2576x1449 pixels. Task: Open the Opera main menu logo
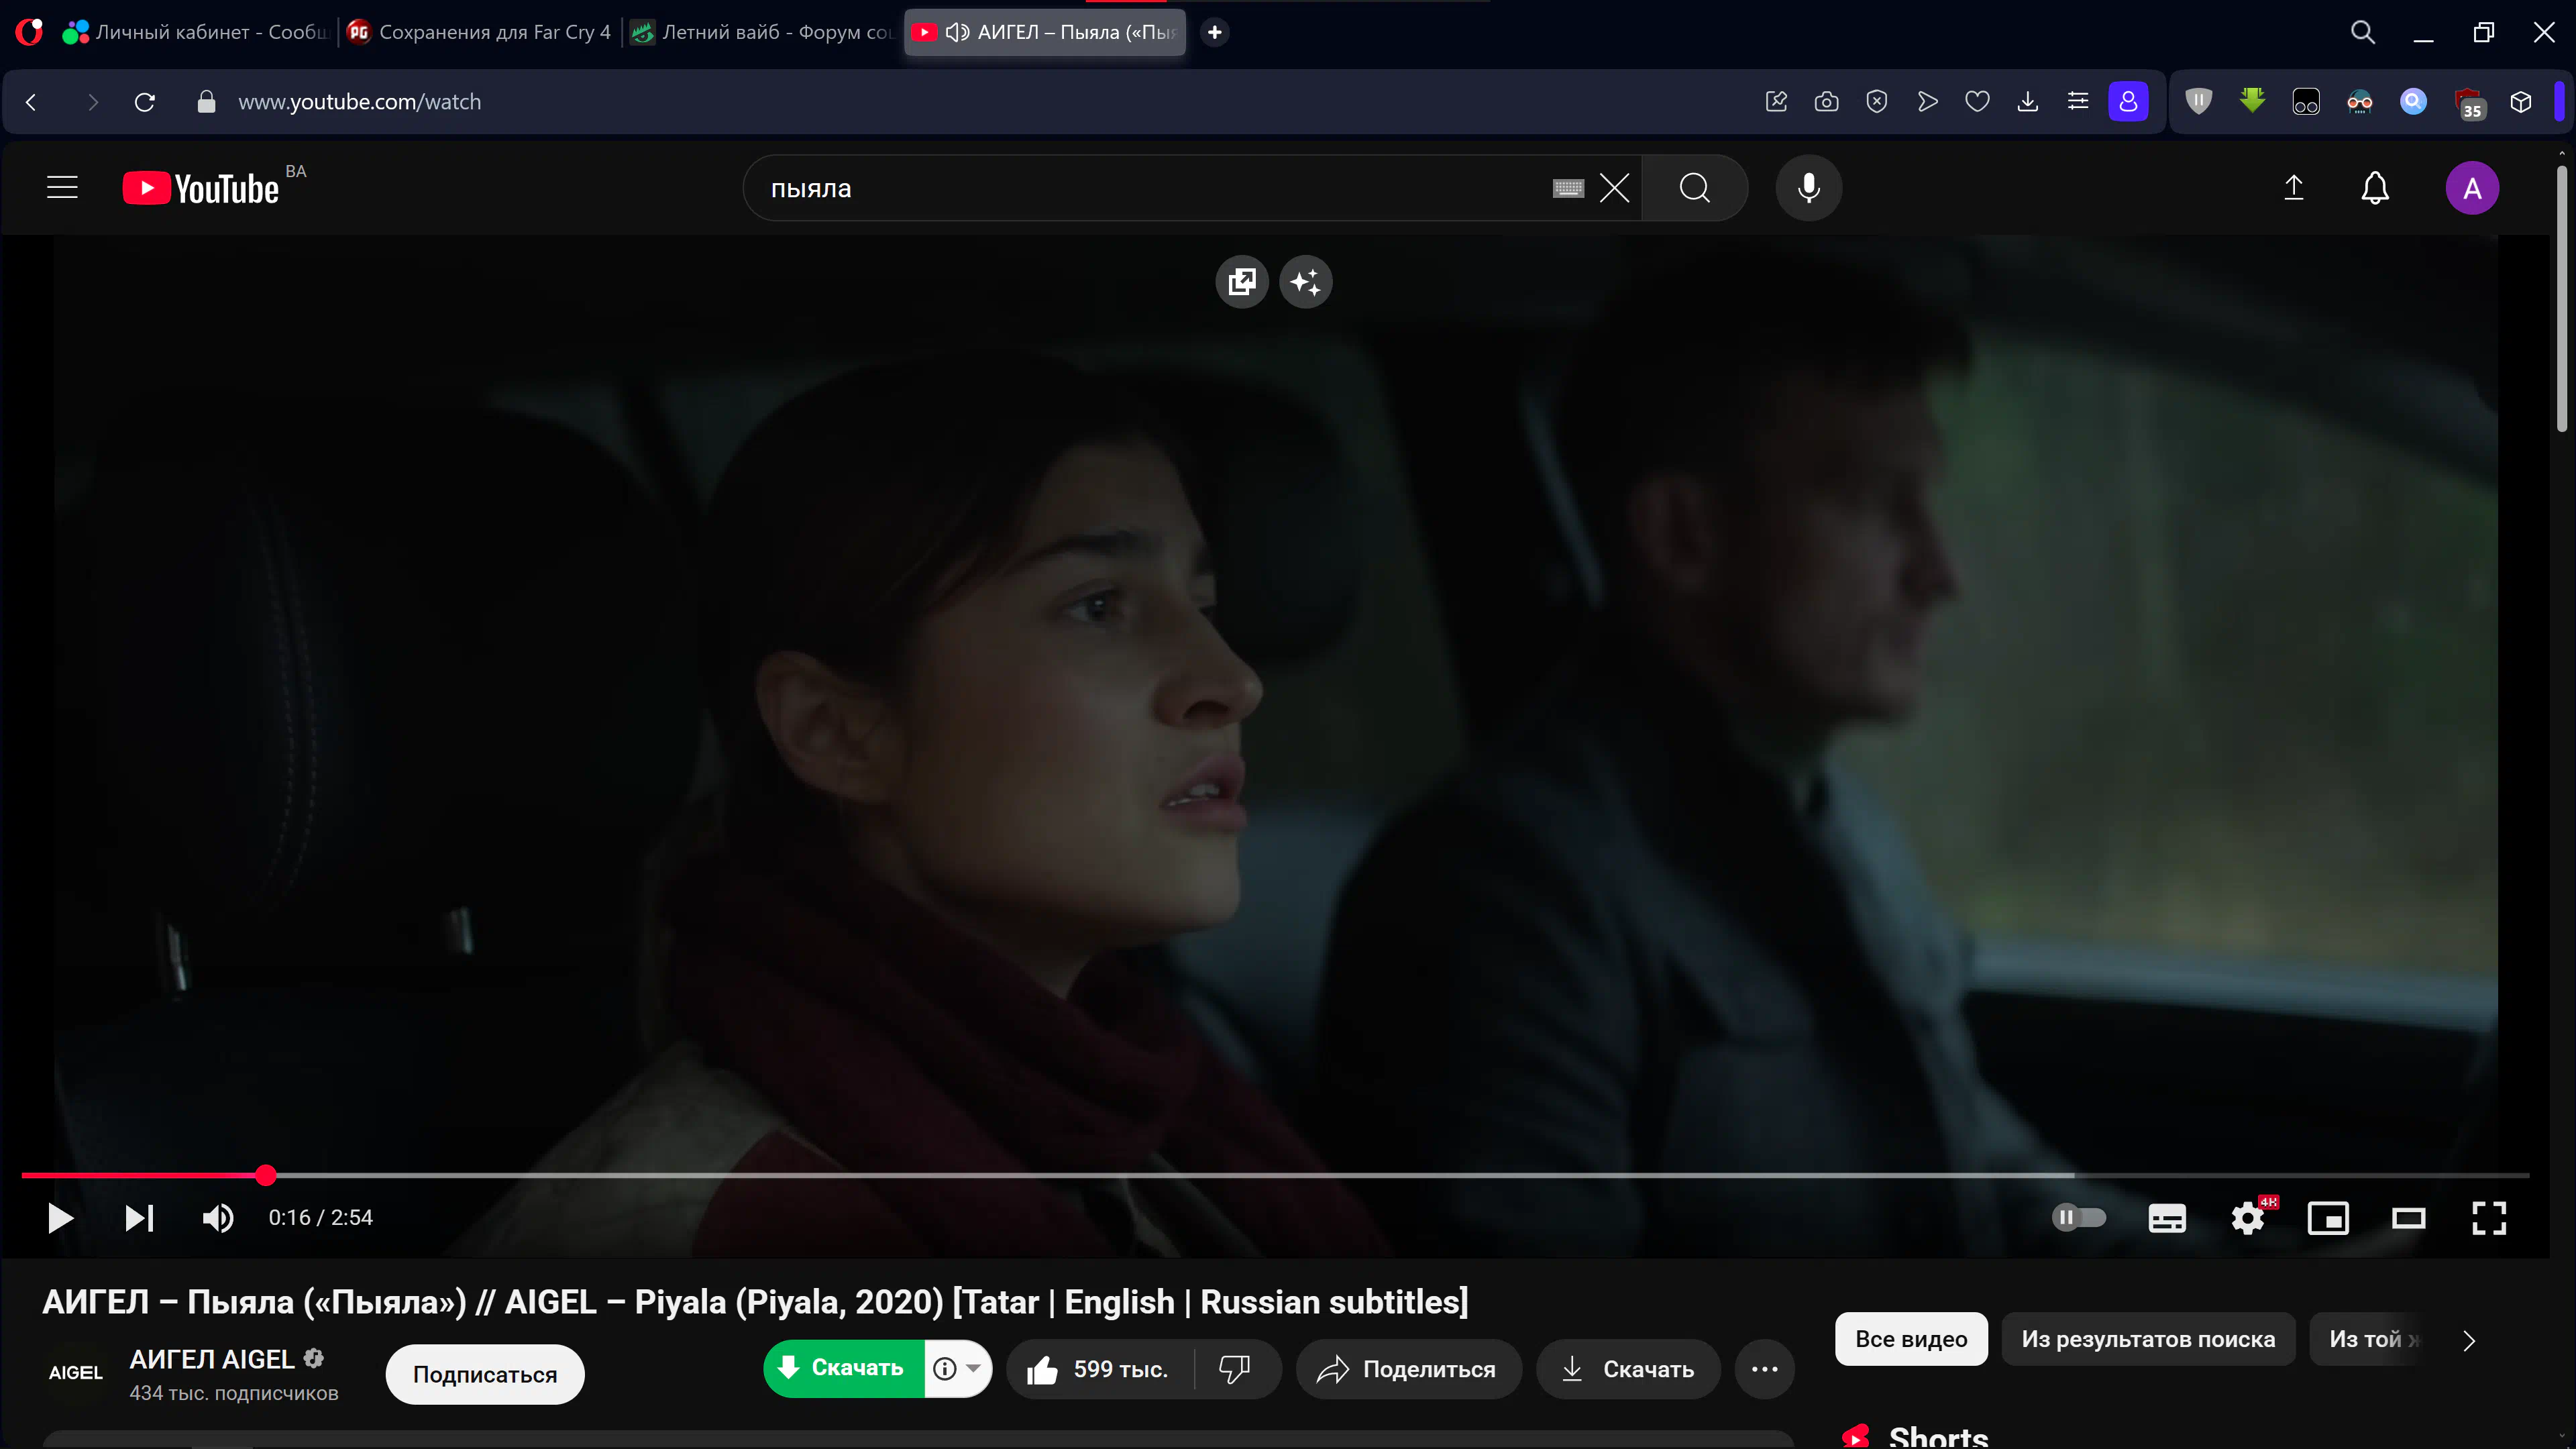(29, 32)
